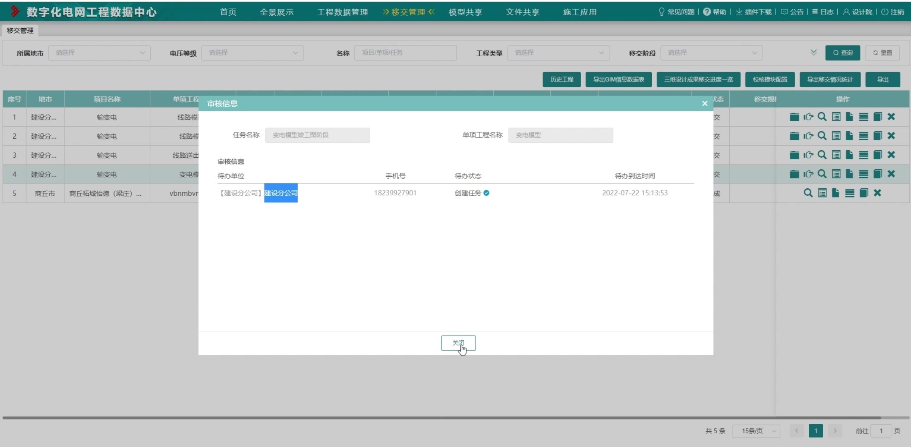Click the delete X icon in row 1
Screen dimensions: 911x447
pyautogui.click(x=891, y=117)
